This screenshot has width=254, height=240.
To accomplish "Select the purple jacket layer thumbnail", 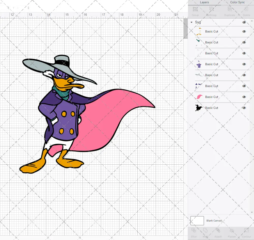I will tap(199, 64).
